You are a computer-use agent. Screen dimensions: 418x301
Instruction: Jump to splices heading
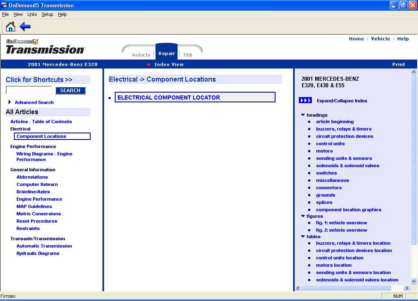pyautogui.click(x=324, y=202)
